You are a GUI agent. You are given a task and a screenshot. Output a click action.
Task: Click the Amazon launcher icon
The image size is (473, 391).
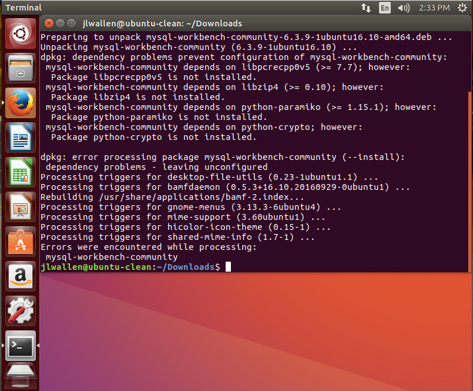click(x=21, y=276)
